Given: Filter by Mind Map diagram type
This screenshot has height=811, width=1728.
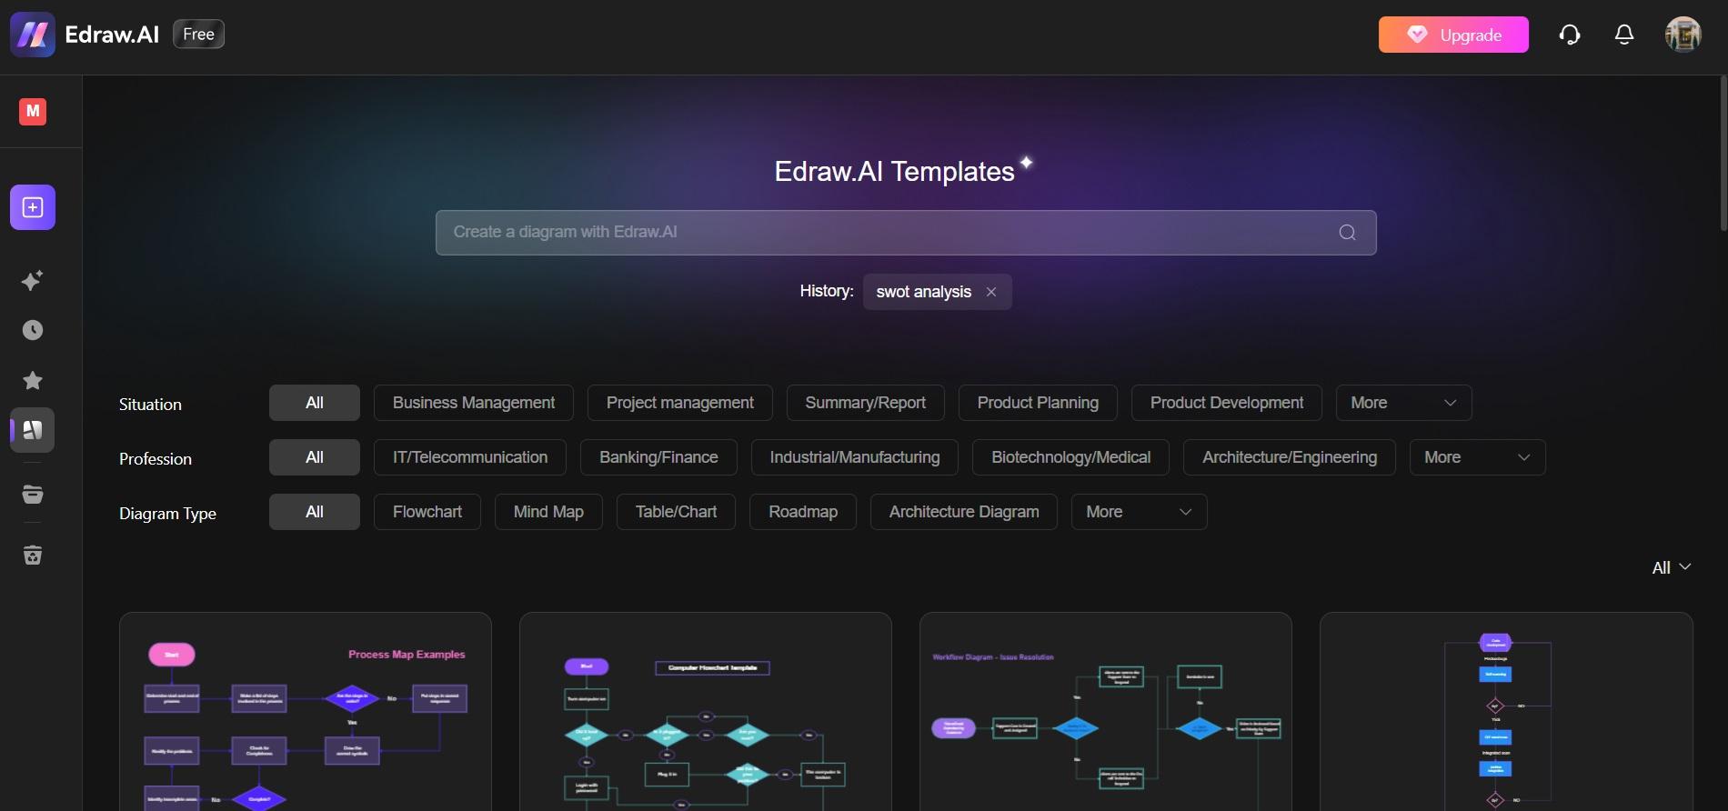Looking at the screenshot, I should pos(548,512).
